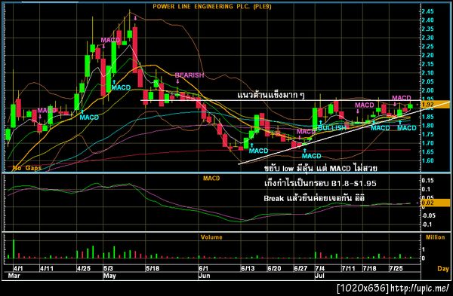Click the Day interval label
453x296 pixels.
tap(443, 269)
